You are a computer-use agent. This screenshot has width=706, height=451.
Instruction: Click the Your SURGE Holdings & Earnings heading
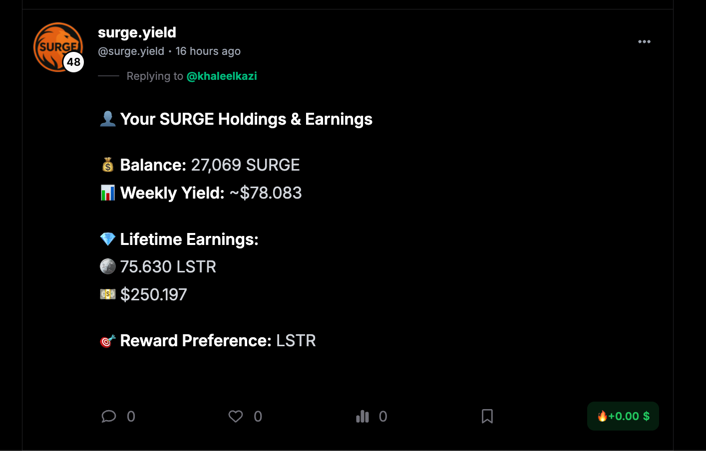(246, 119)
